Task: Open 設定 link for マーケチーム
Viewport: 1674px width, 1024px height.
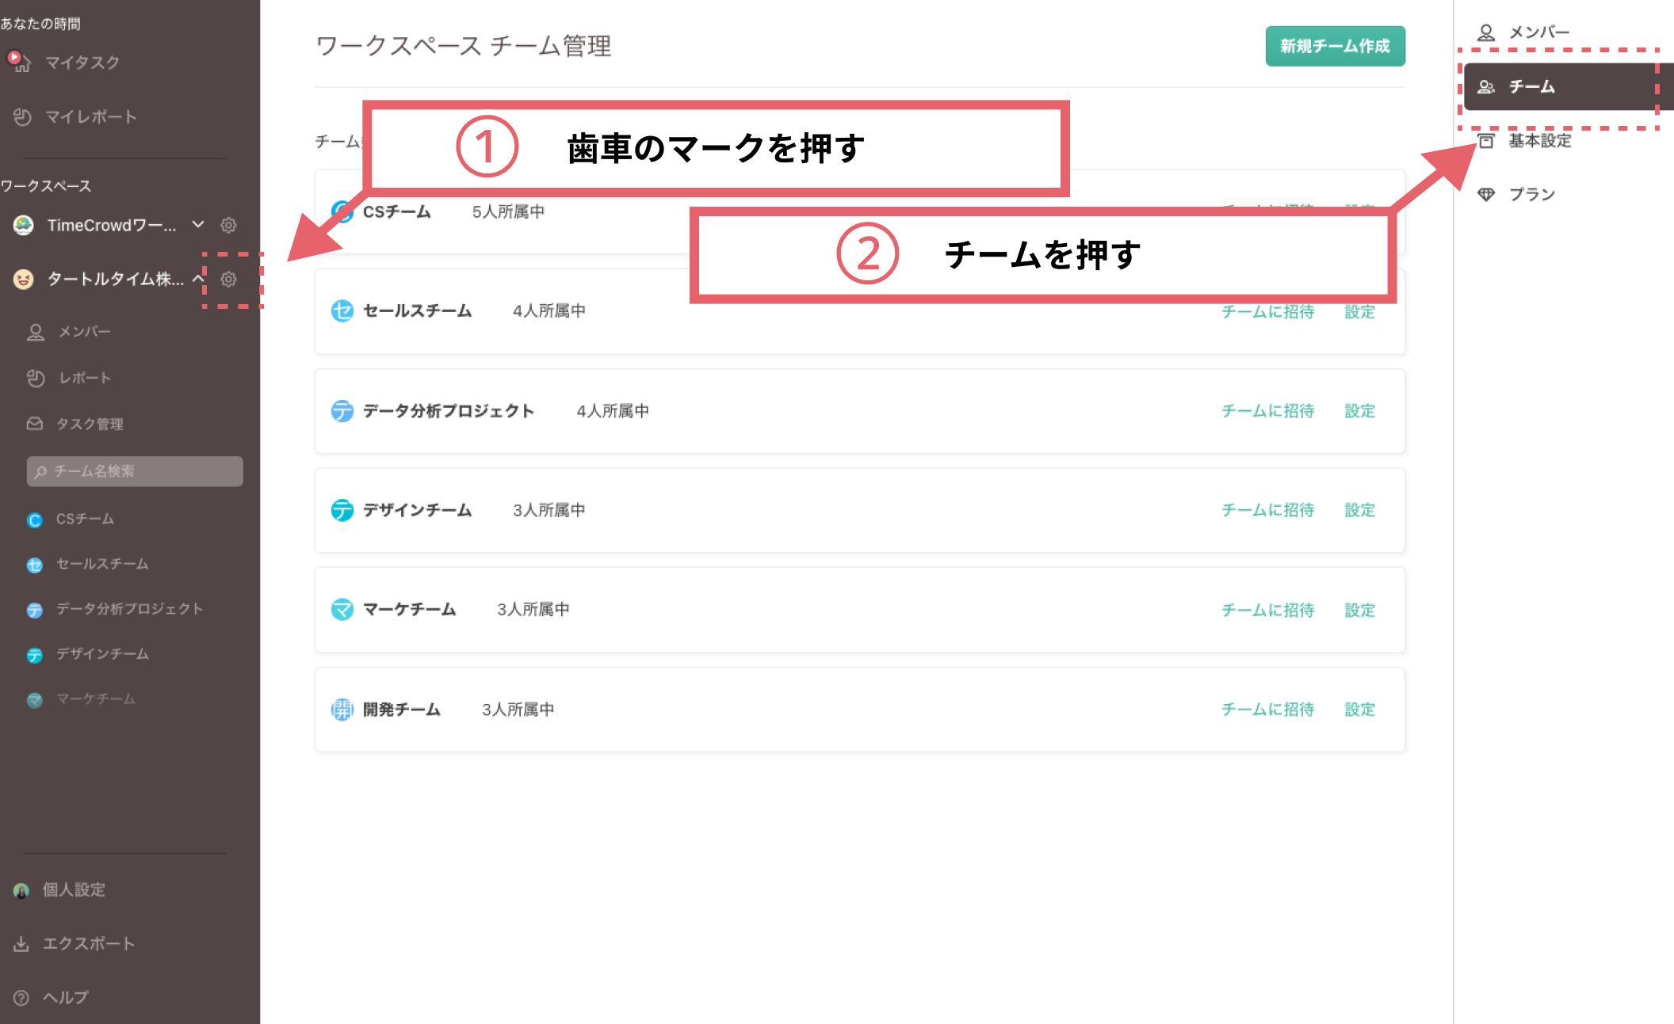Action: tap(1359, 610)
